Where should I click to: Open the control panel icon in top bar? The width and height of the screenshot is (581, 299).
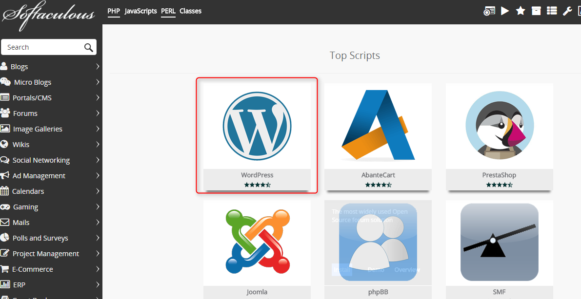[x=489, y=11]
